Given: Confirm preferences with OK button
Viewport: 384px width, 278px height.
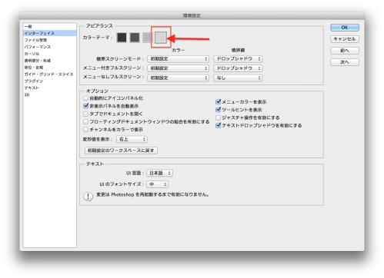Looking at the screenshot, I should [345, 28].
